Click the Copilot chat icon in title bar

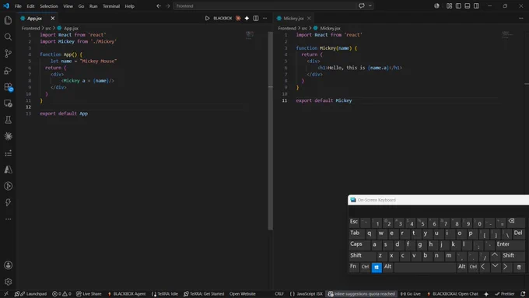362,5
